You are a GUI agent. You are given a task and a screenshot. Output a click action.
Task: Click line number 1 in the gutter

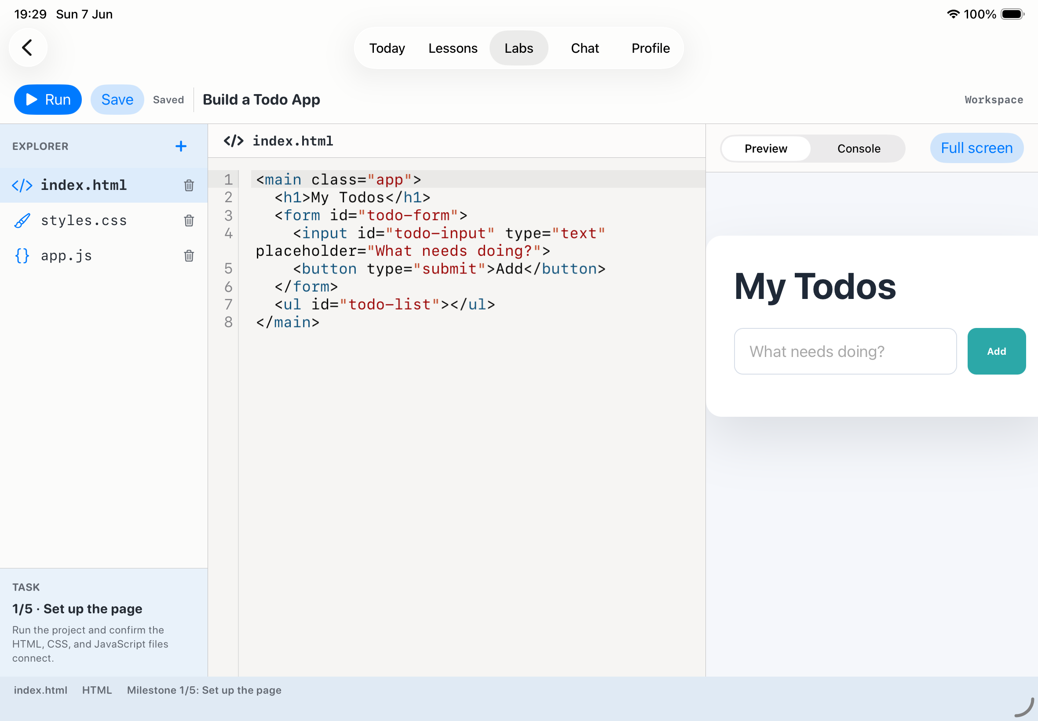pyautogui.click(x=228, y=179)
